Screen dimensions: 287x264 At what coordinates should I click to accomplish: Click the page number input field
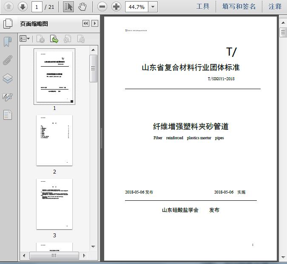[x=37, y=6]
